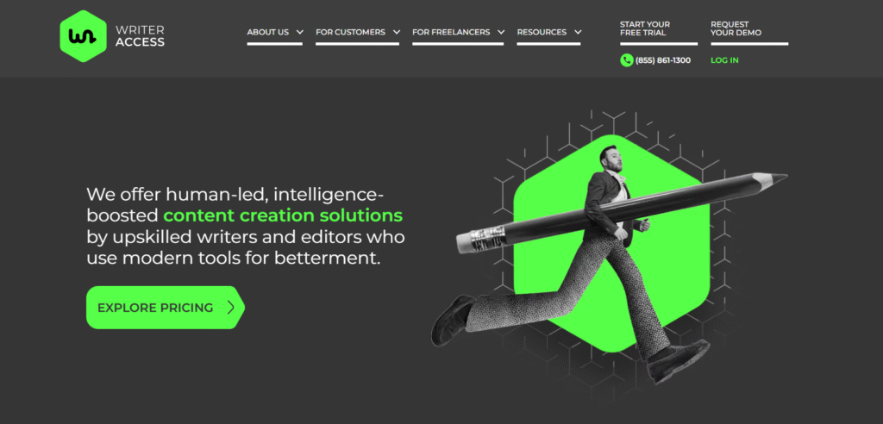Click phone number (855) 861-1300
The height and width of the screenshot is (424, 883).
663,60
